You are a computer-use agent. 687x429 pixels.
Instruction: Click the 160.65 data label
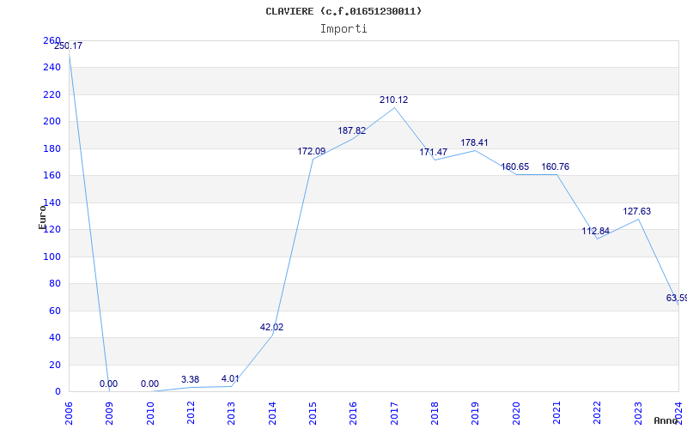tap(514, 166)
